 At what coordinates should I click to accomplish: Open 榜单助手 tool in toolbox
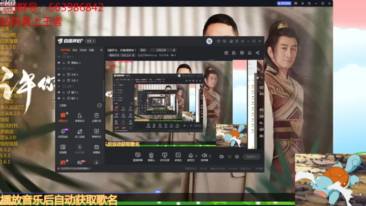tap(97, 133)
